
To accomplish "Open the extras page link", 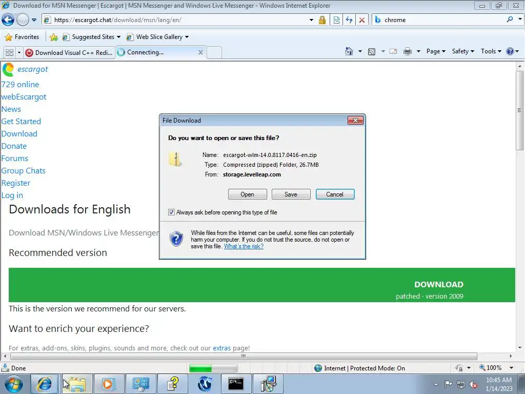I will (221, 348).
